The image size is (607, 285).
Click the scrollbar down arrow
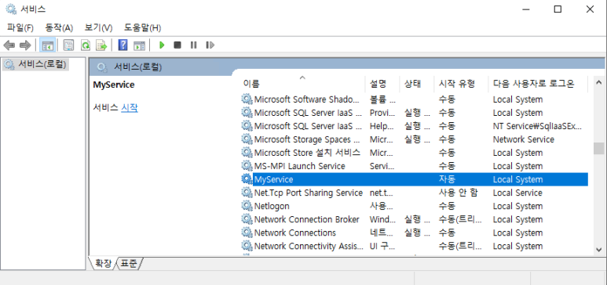[x=598, y=250]
